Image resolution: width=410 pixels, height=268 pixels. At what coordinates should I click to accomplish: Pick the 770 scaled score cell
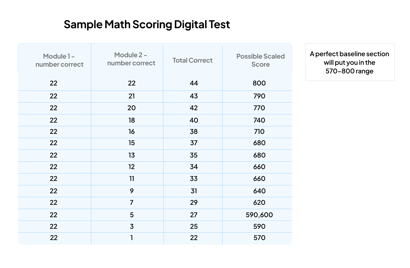pos(259,108)
